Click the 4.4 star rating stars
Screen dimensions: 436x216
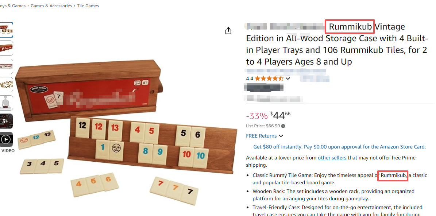click(x=269, y=78)
